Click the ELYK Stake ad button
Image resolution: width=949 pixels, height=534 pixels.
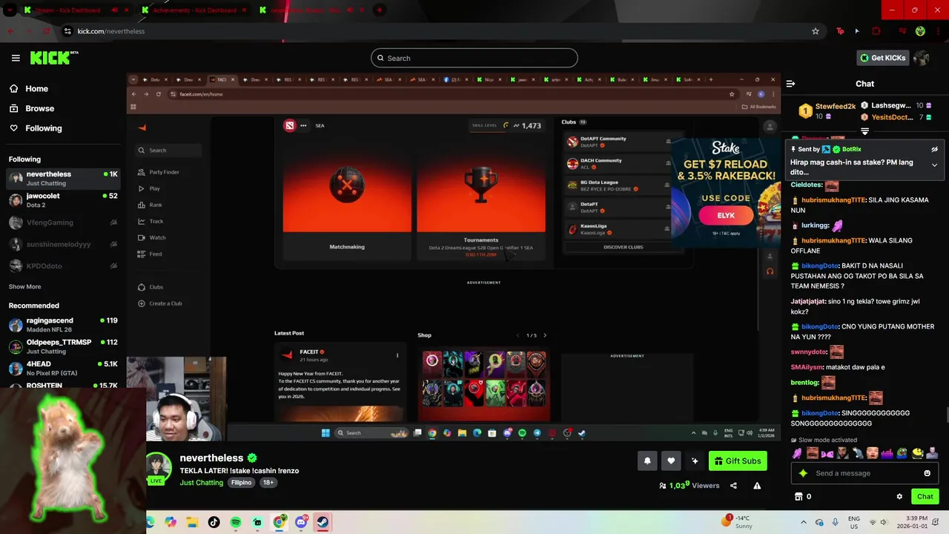point(726,215)
